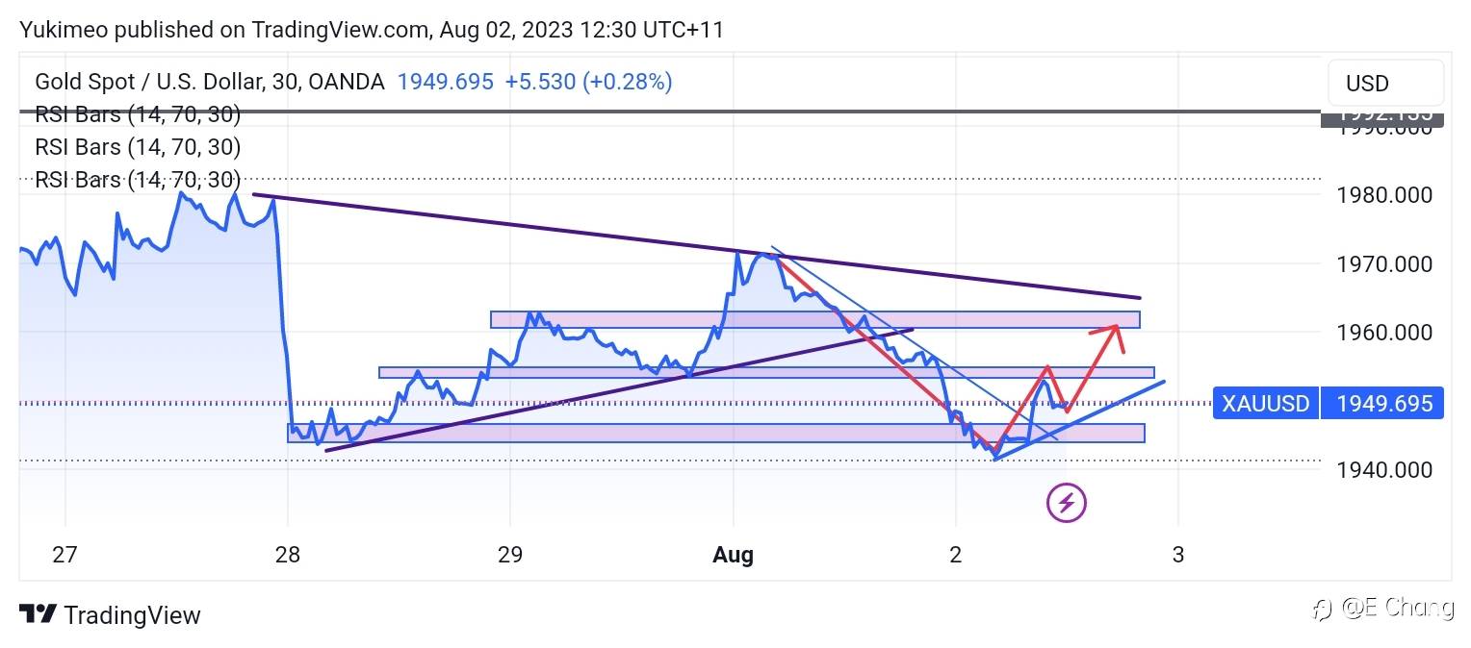This screenshot has width=1471, height=648.
Task: Select the third RSI Bars indicator label
Action: [138, 180]
